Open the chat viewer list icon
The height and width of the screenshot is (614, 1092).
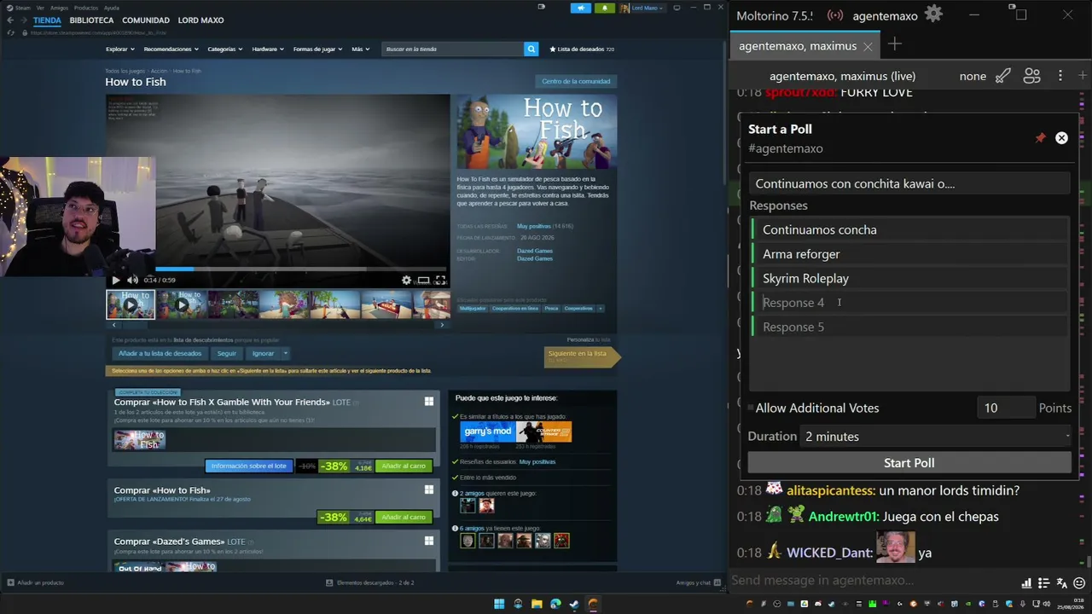[1031, 76]
